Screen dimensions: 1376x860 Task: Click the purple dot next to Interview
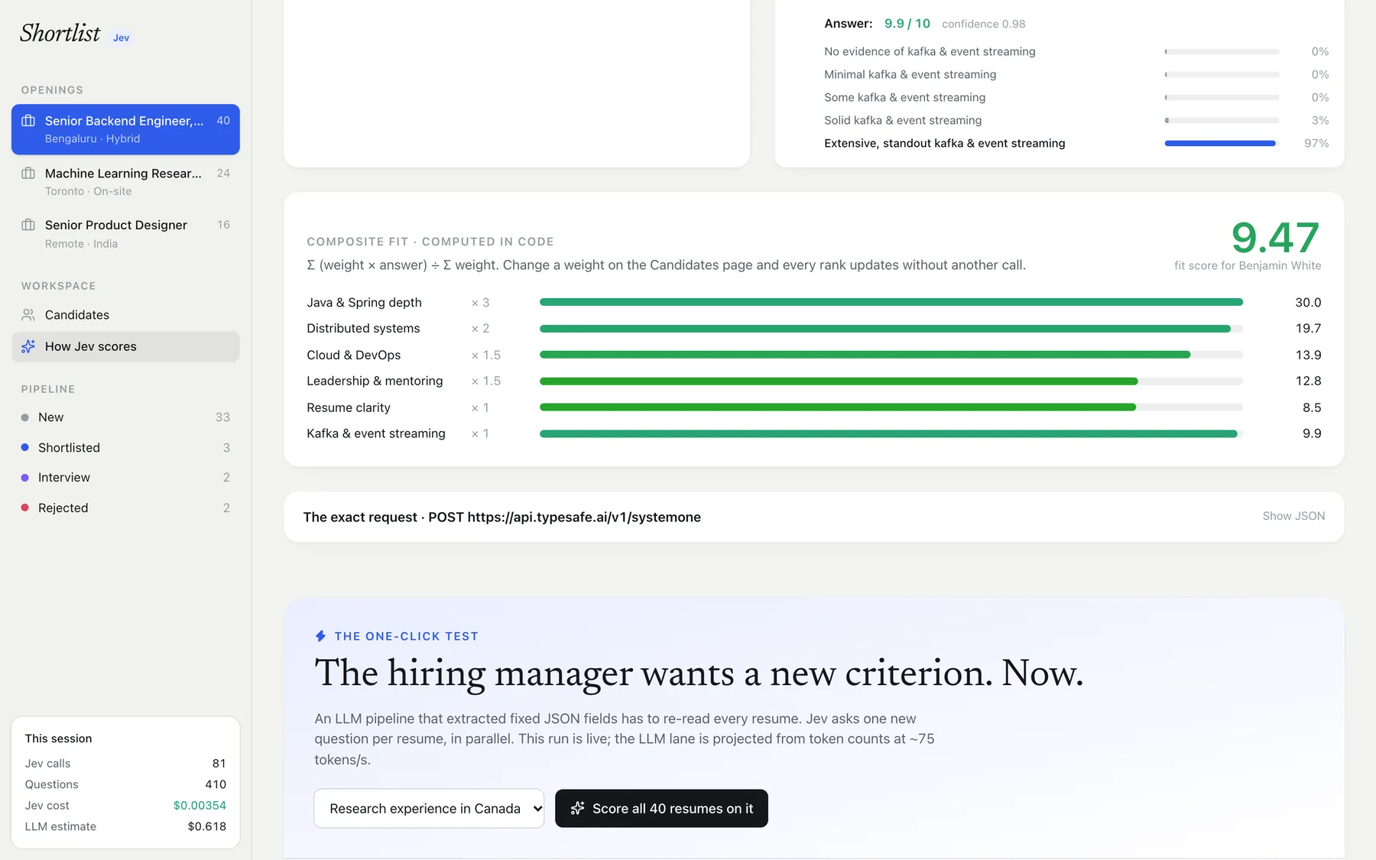[25, 478]
